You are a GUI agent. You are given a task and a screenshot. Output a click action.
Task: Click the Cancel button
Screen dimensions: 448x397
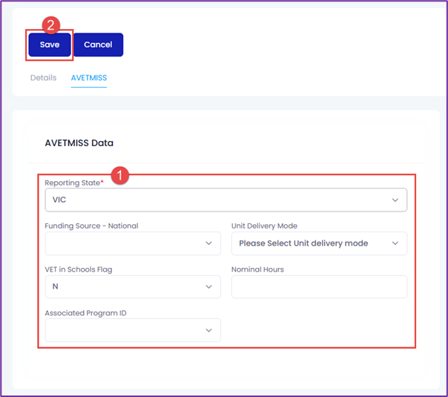point(99,45)
